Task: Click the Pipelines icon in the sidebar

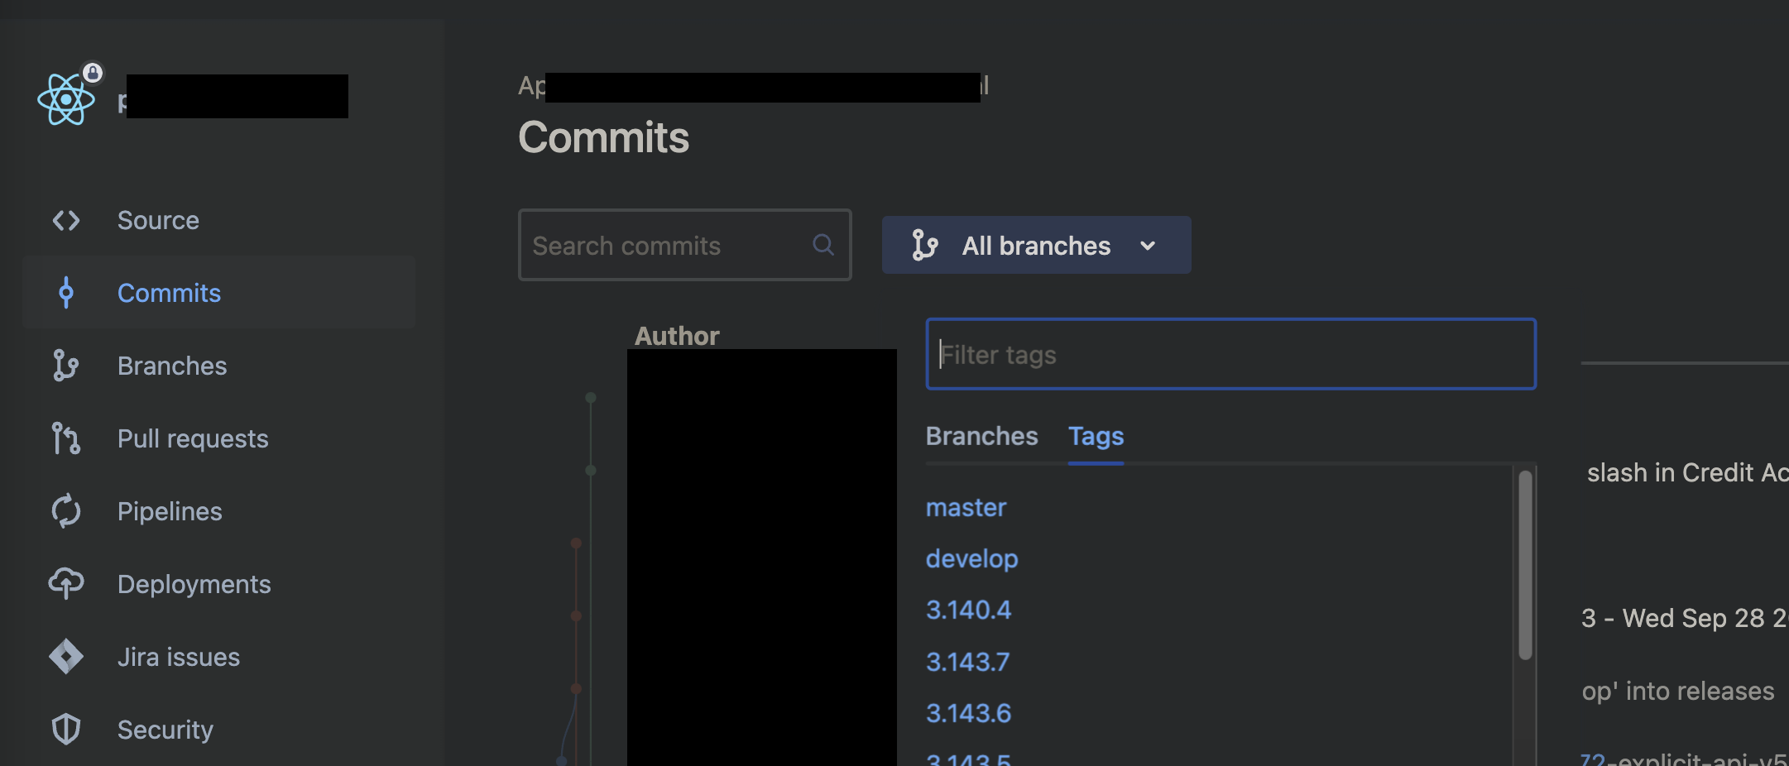Action: coord(66,510)
